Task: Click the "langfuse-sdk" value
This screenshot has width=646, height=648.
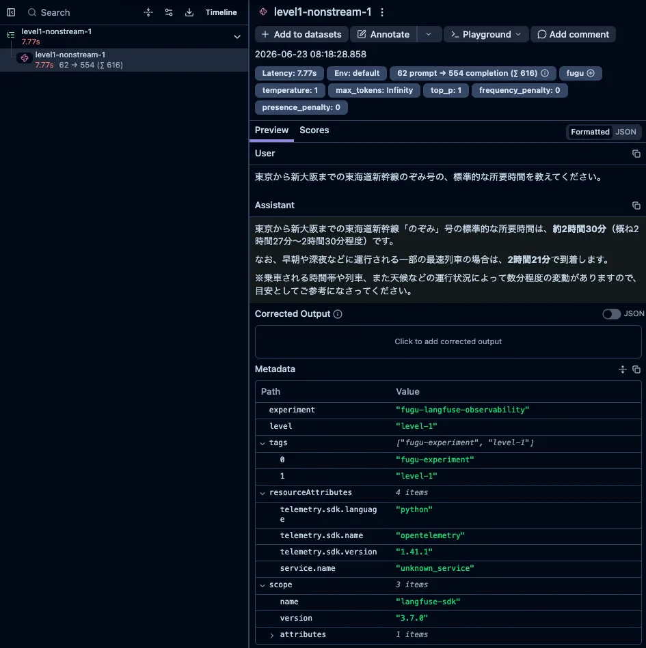Action: coord(427,602)
